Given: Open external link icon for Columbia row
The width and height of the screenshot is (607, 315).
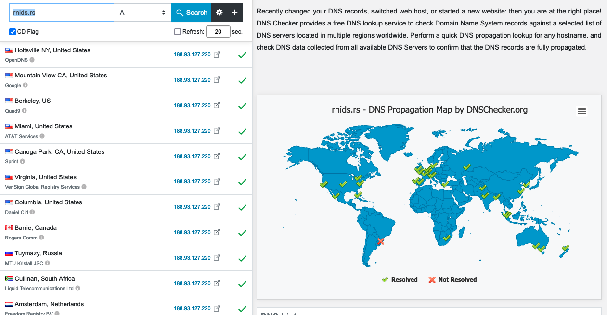Looking at the screenshot, I should (x=217, y=207).
